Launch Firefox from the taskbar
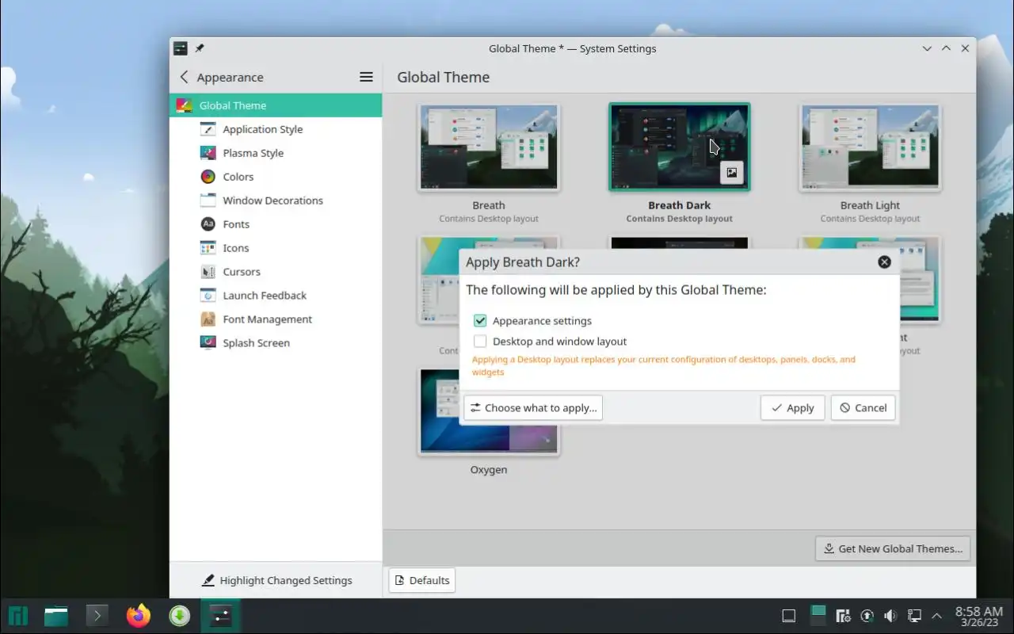Viewport: 1014px width, 634px height. coord(139,616)
